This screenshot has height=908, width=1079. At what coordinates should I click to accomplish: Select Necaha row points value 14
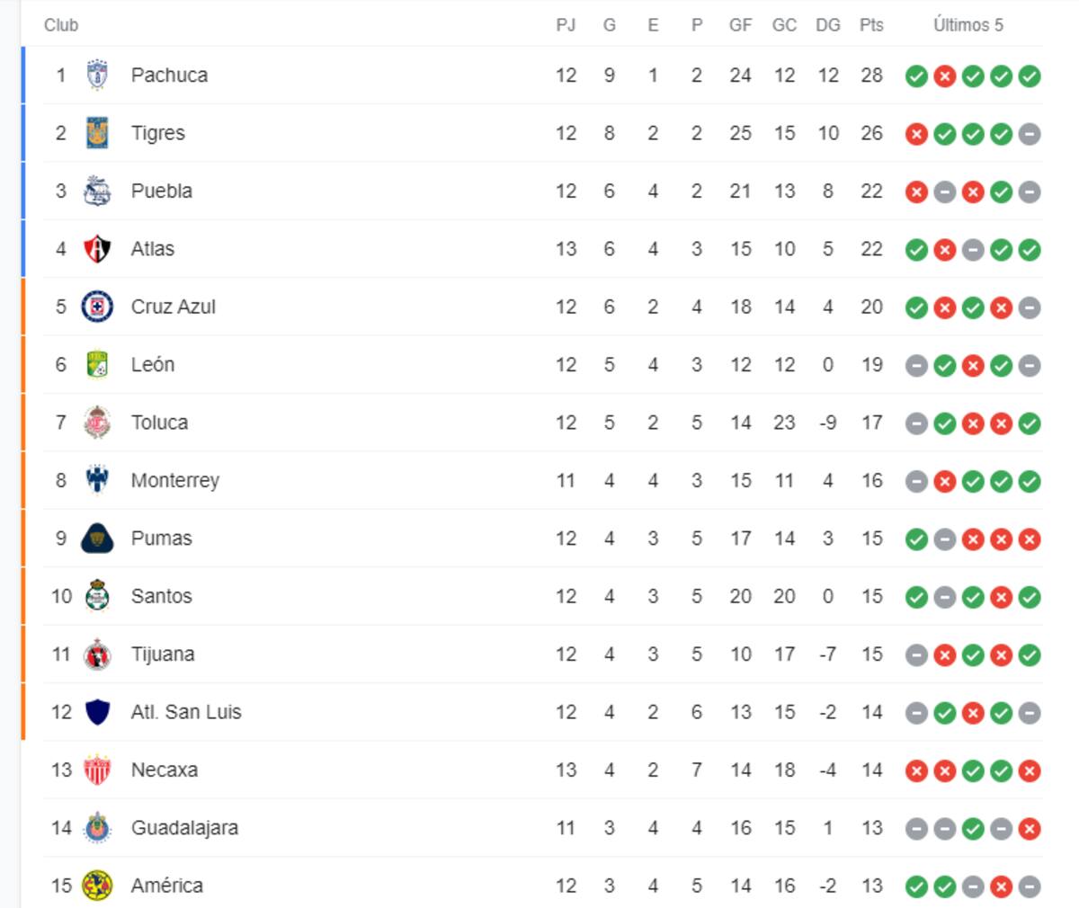point(871,770)
